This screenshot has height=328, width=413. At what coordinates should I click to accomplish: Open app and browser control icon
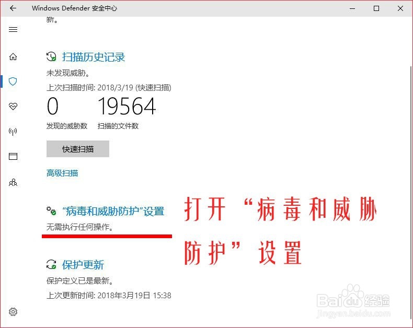(13, 156)
